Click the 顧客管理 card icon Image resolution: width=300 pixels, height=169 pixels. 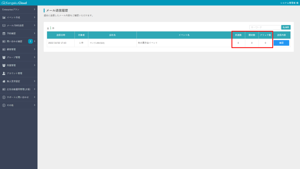(4, 49)
